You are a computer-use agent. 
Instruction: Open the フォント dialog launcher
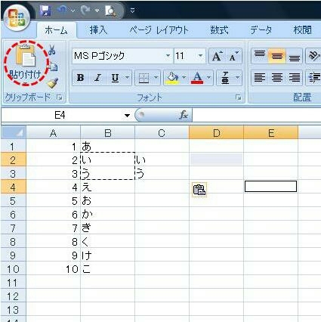[239, 98]
